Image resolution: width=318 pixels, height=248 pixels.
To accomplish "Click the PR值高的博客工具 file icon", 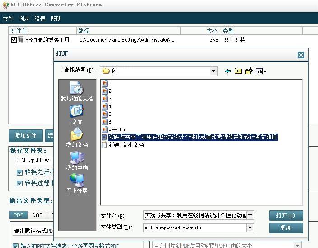I will (x=20, y=39).
